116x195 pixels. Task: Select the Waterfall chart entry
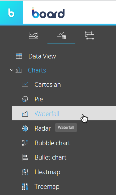64,113
